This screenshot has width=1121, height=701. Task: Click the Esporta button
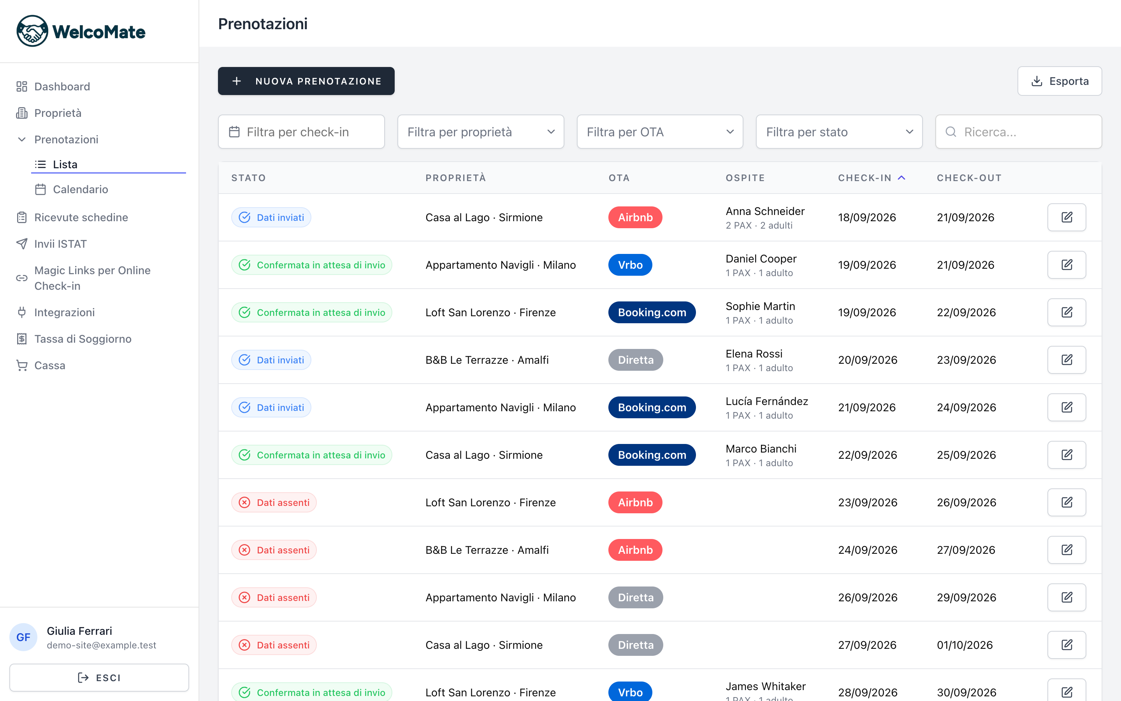click(1060, 81)
